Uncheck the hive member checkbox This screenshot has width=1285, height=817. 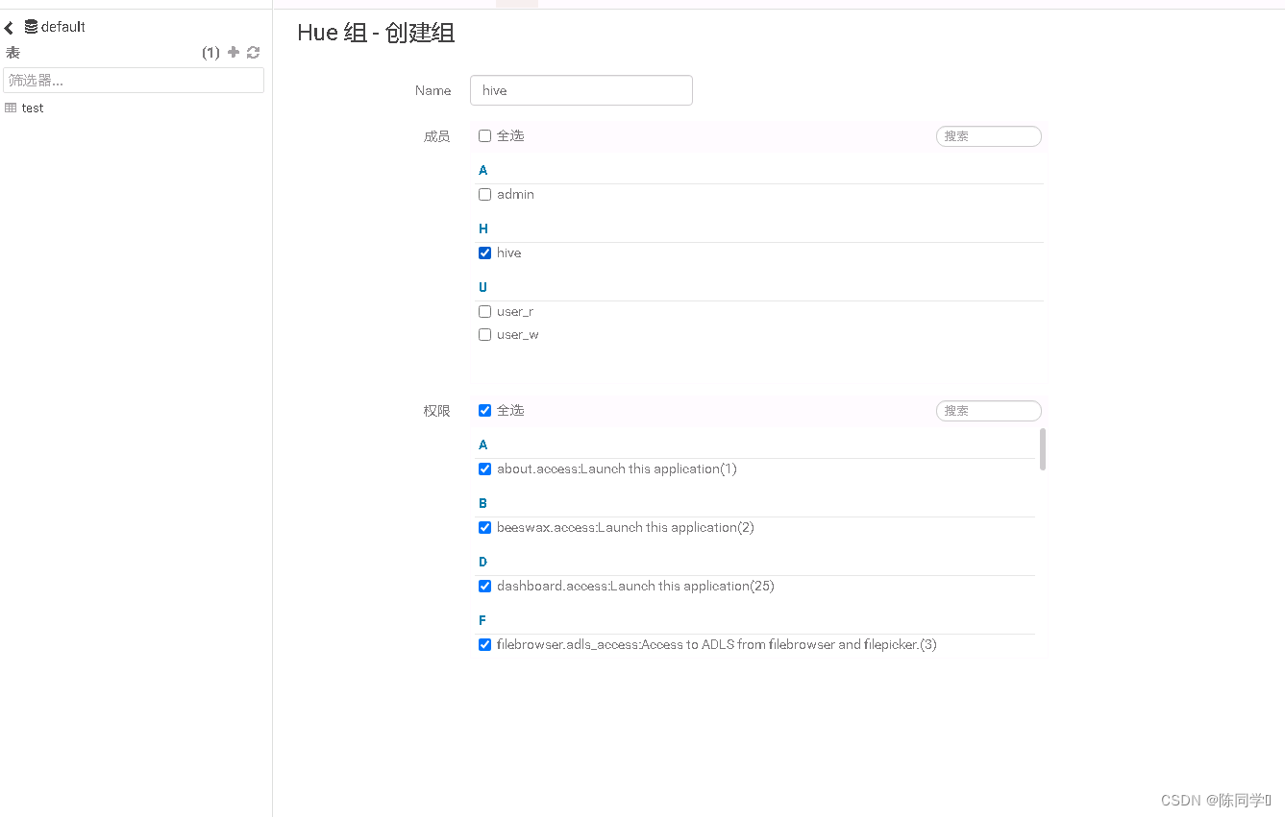coord(484,253)
